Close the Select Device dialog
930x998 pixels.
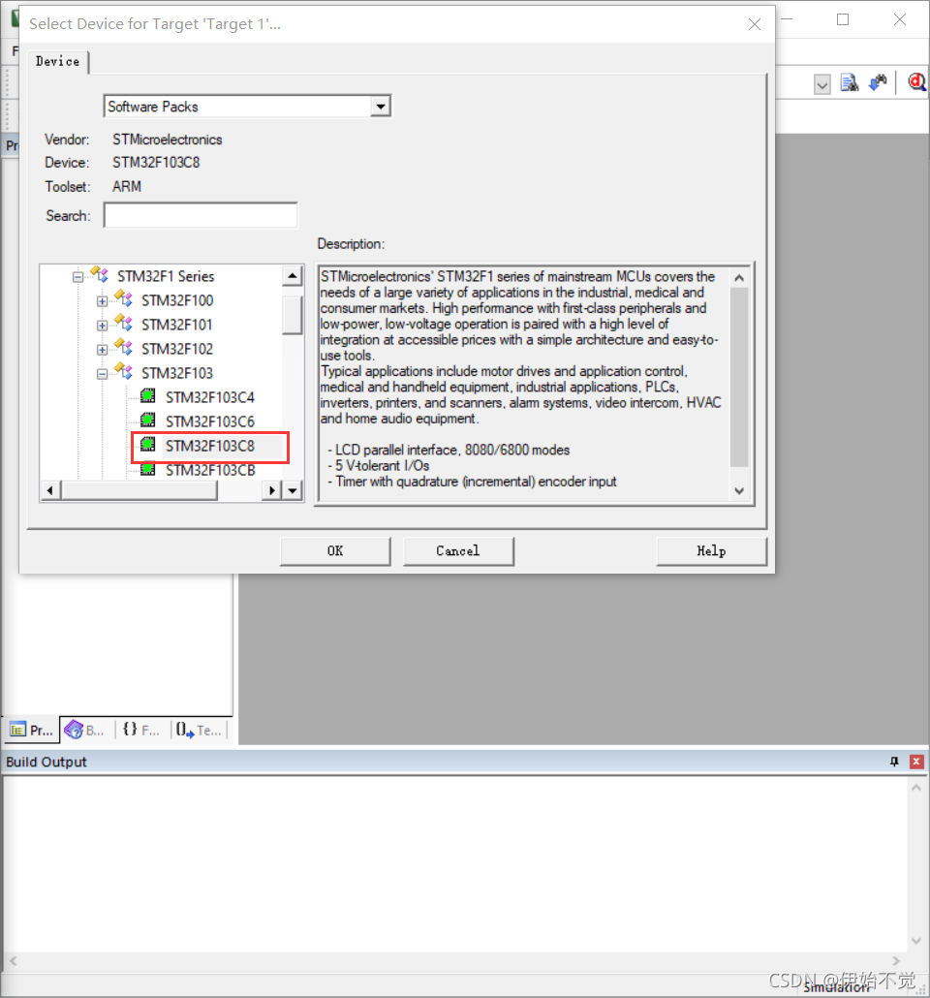tap(755, 24)
